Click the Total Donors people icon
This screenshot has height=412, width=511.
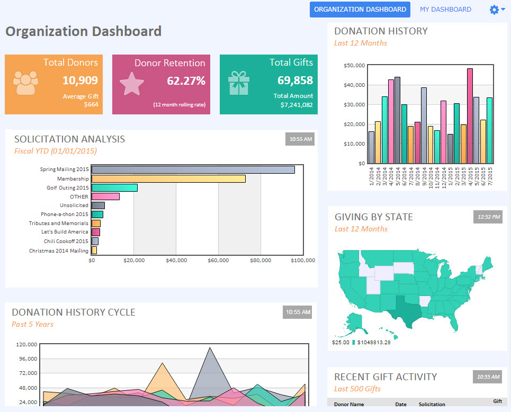[x=26, y=83]
